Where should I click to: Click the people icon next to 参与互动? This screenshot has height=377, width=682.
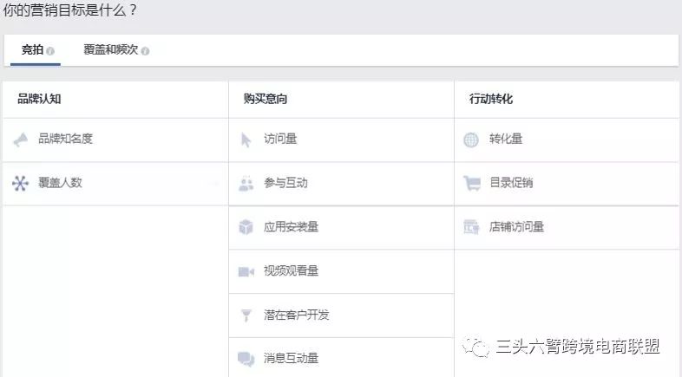(x=246, y=184)
